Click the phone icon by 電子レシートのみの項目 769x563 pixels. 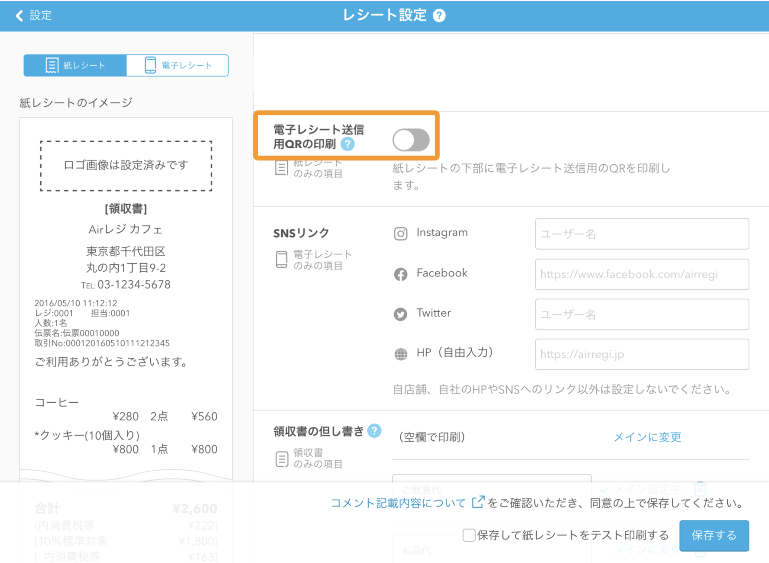[x=282, y=259]
